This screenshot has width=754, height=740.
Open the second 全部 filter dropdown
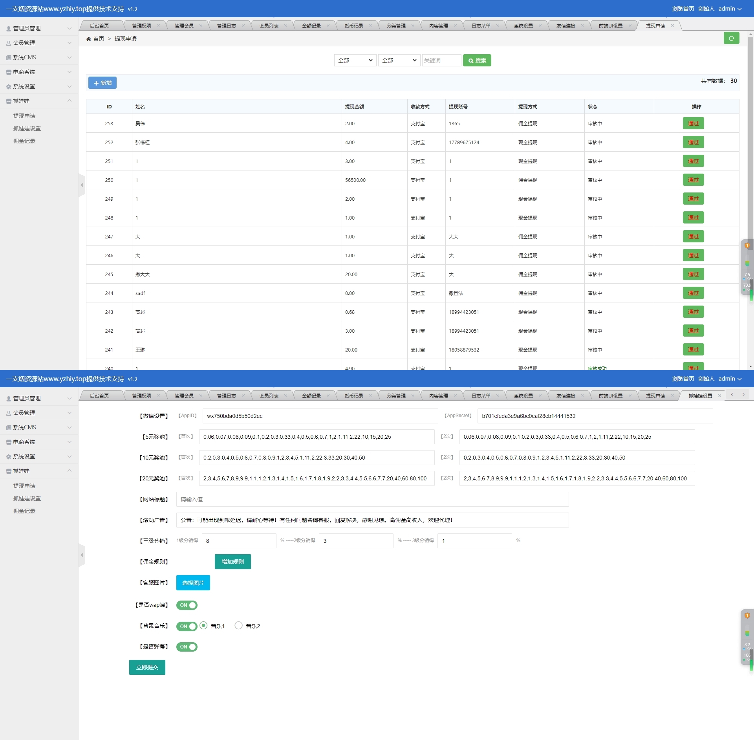pos(399,60)
